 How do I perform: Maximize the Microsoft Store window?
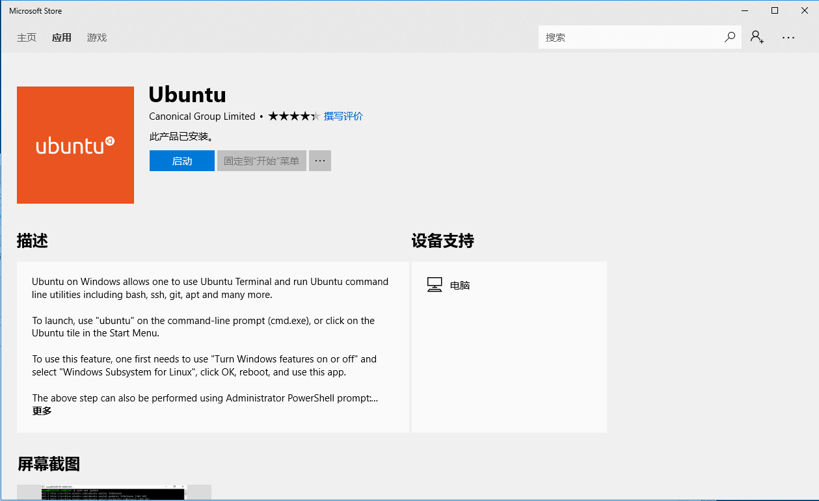pos(774,11)
